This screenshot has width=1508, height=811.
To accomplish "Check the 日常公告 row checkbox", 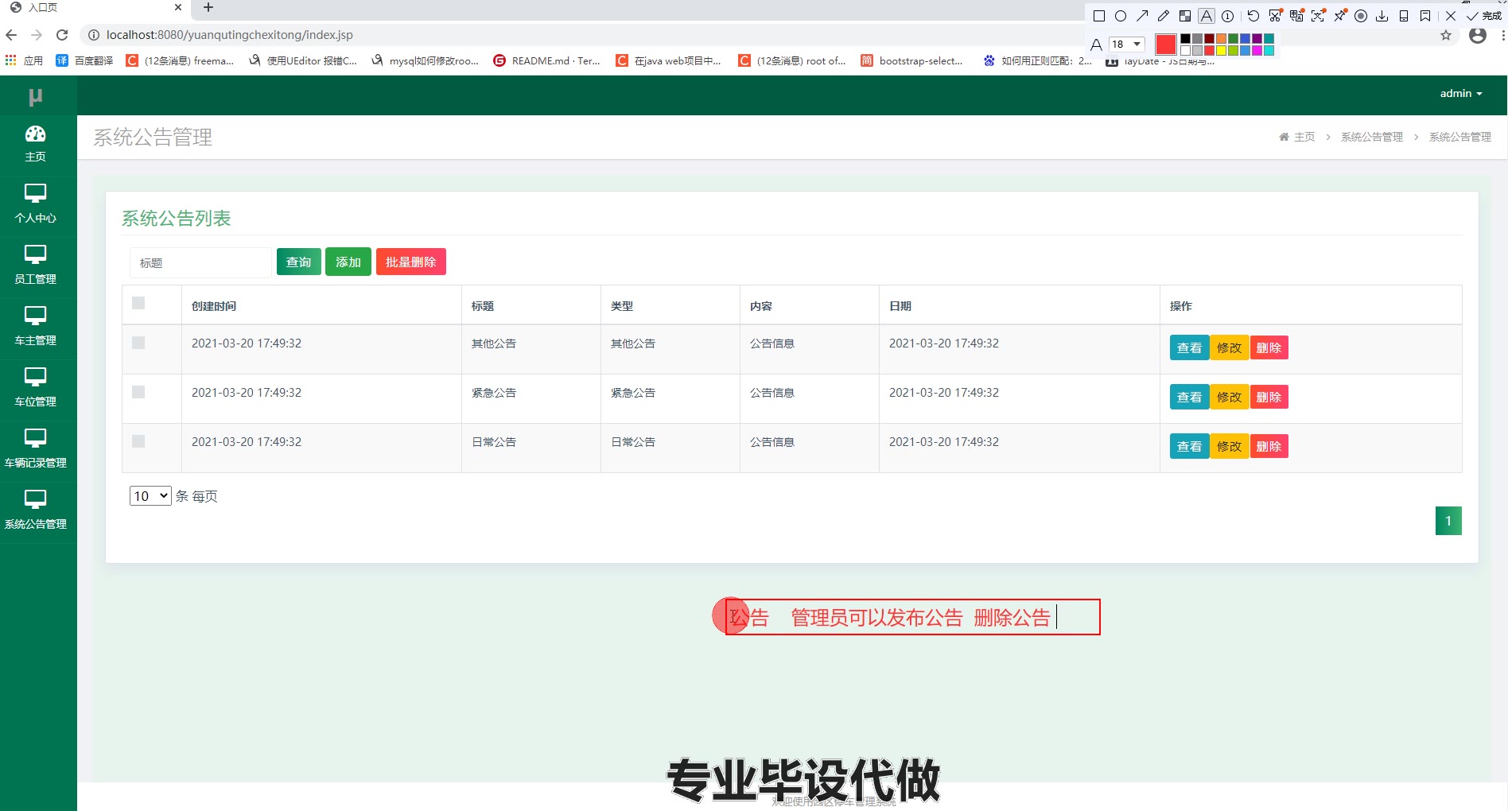I will pyautogui.click(x=138, y=441).
